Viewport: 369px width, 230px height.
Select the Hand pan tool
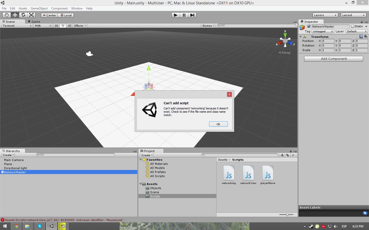point(6,15)
